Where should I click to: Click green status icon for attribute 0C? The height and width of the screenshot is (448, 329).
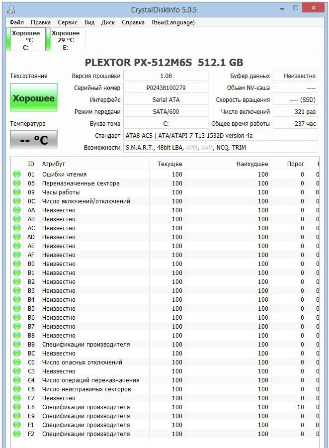tap(17, 201)
